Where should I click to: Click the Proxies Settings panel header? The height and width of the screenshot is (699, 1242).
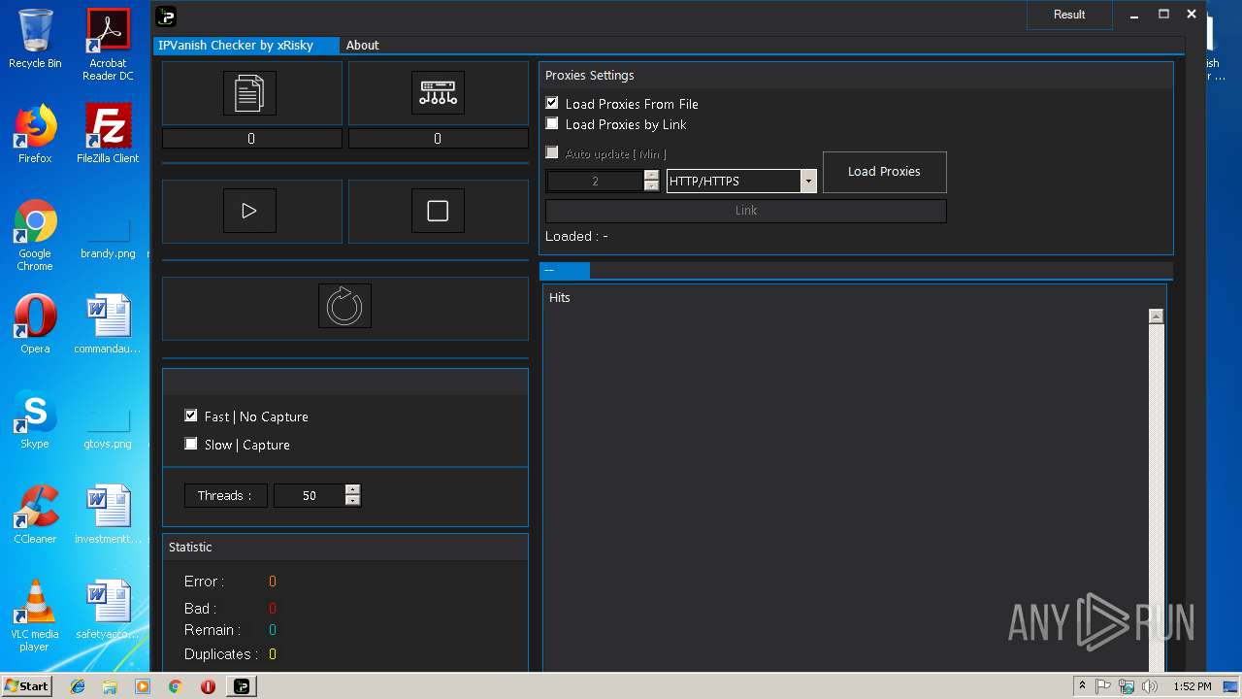pos(856,76)
